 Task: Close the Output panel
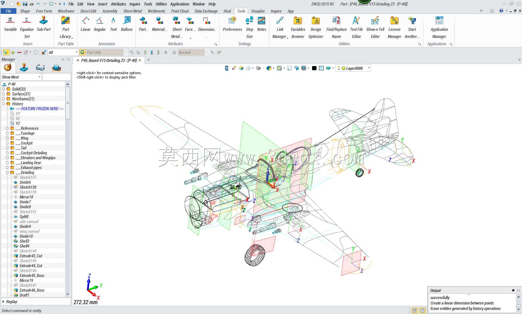518,291
